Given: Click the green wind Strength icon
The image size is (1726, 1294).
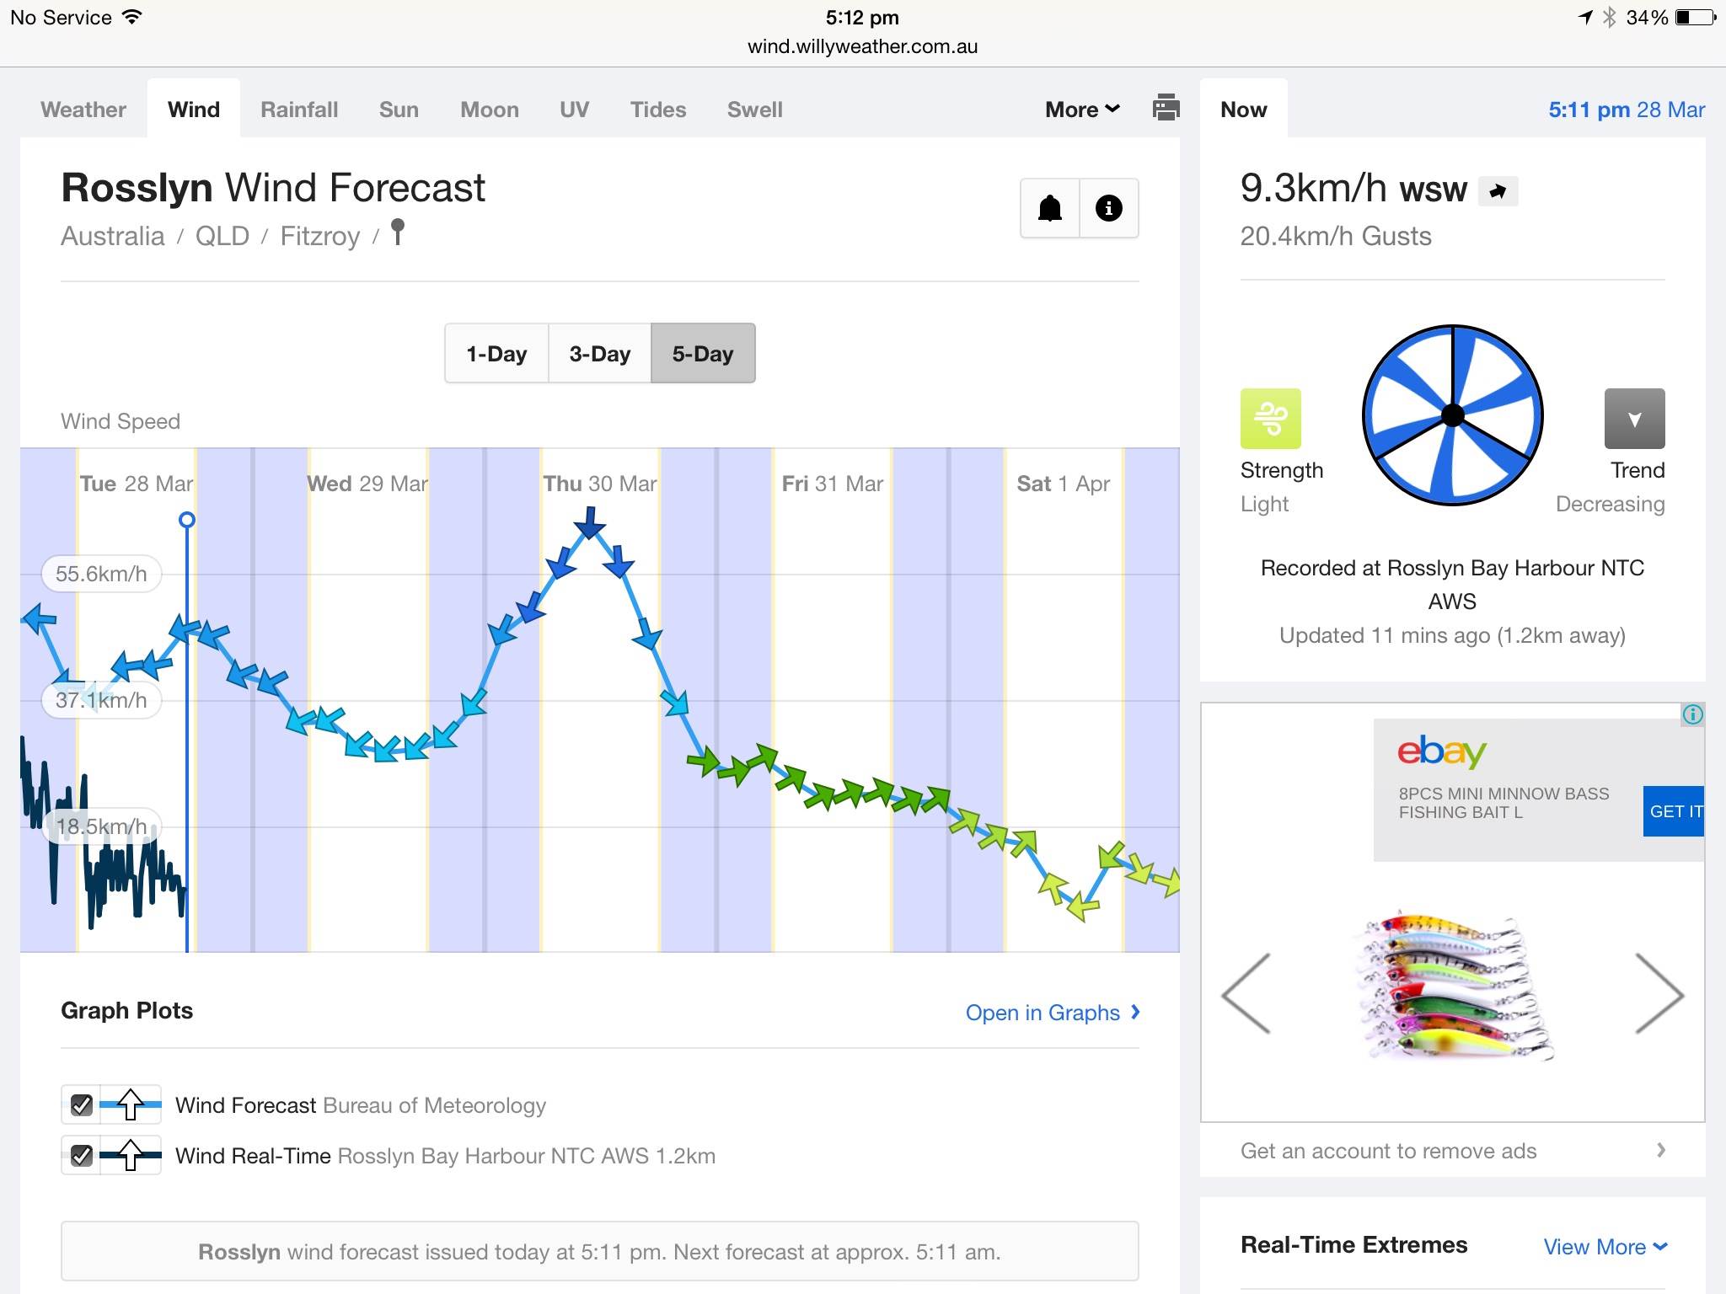Looking at the screenshot, I should pos(1270,419).
